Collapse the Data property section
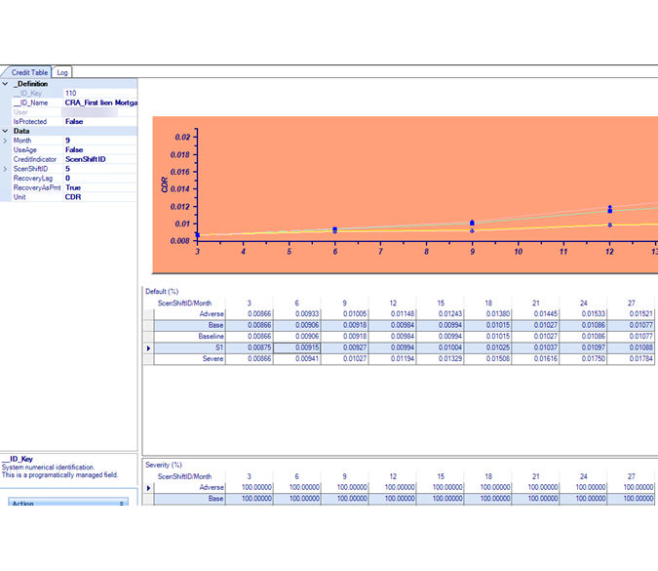658x571 pixels. click(x=5, y=131)
